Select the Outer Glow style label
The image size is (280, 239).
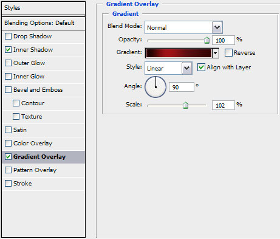[29, 63]
